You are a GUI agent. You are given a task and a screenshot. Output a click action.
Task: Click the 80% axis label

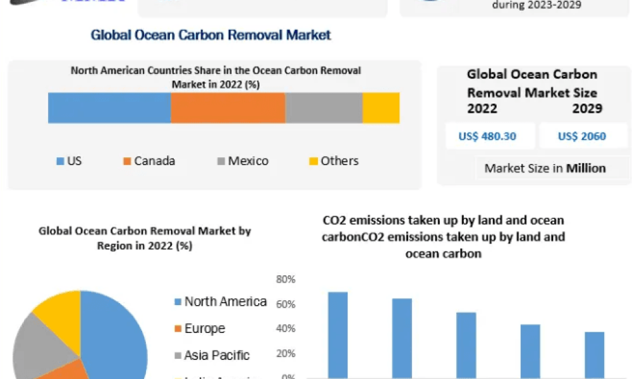286,279
